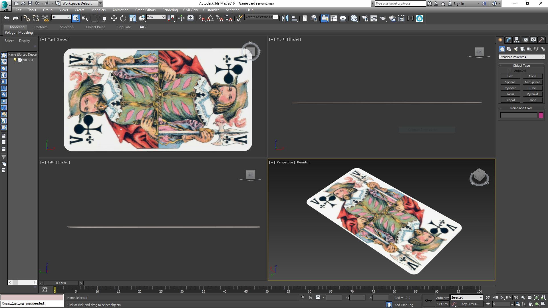Switch to the Freeform ribbon tab
Image resolution: width=548 pixels, height=308 pixels.
40,27
